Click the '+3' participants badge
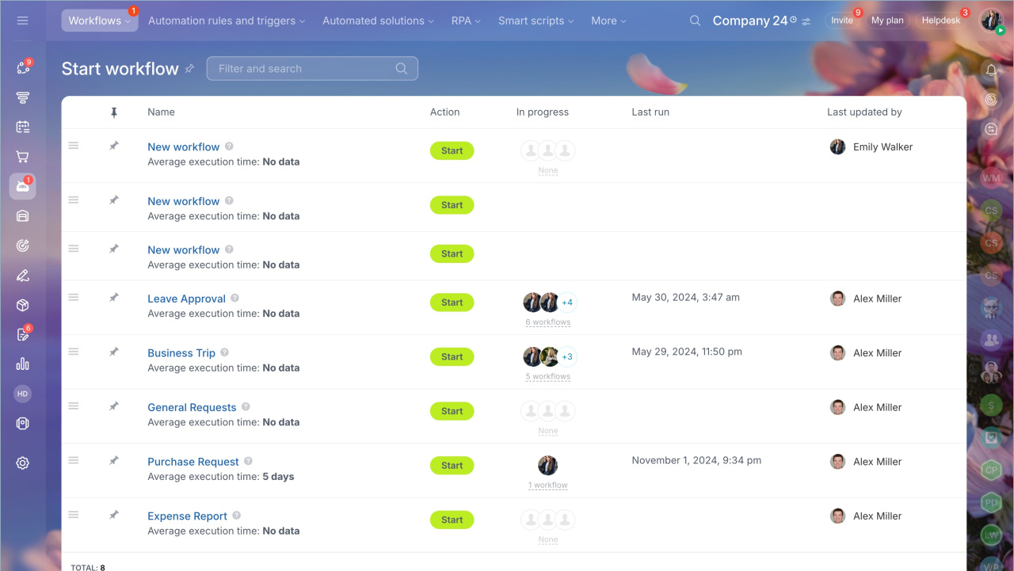1014x571 pixels. [567, 356]
